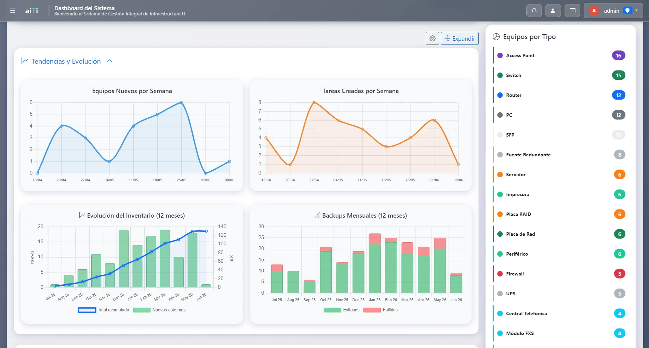Image resolution: width=649 pixels, height=348 pixels.
Task: Click Equipos Nuevos por Semana chart title
Action: (x=132, y=91)
